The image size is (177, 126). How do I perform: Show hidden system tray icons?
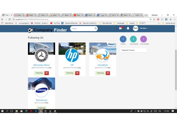tap(135, 111)
